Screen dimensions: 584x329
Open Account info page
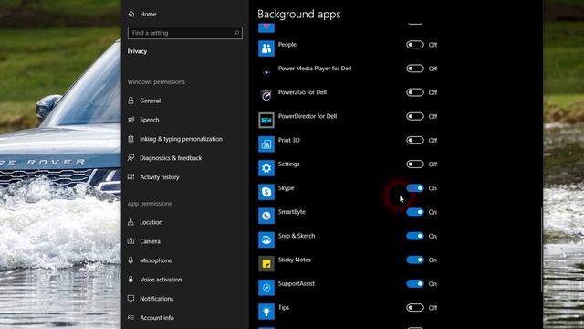157,318
